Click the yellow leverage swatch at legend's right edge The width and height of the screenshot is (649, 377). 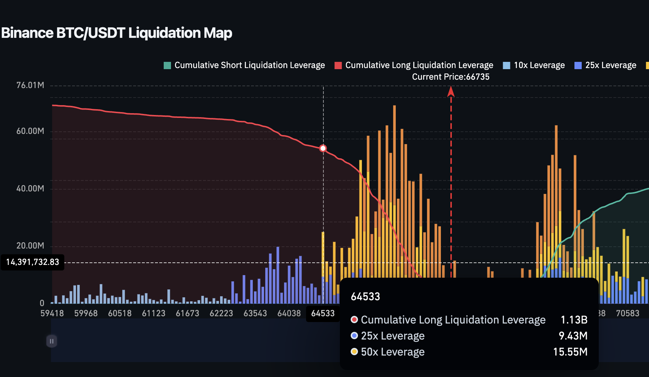tap(647, 65)
